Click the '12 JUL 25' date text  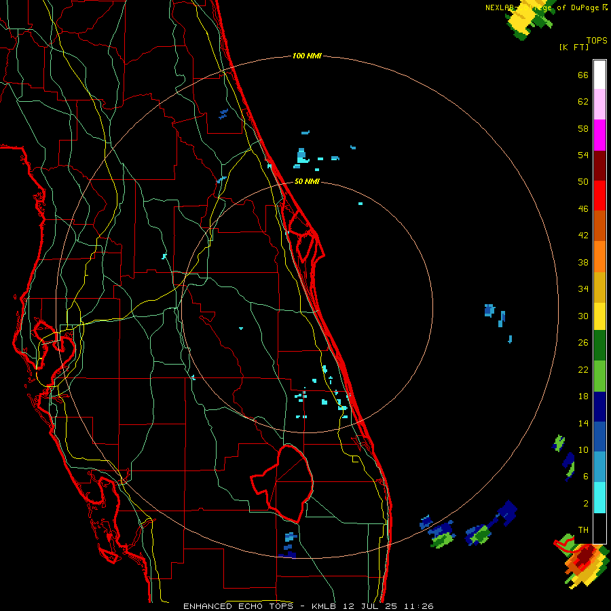pos(370,606)
